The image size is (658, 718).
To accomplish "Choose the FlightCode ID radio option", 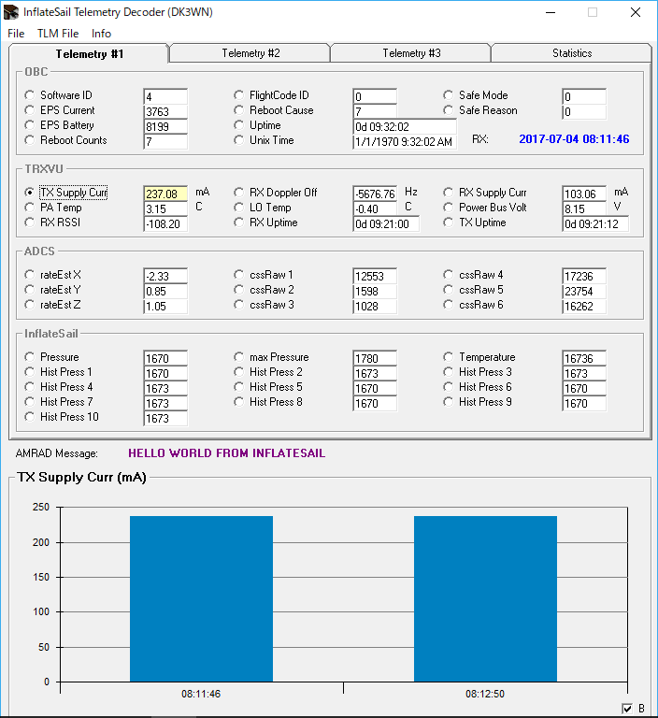I will [x=238, y=95].
